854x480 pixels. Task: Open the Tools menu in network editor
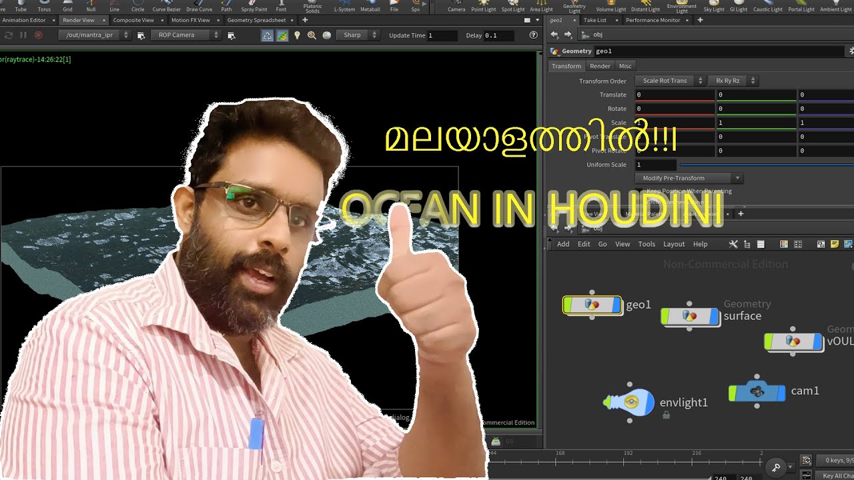pos(647,244)
